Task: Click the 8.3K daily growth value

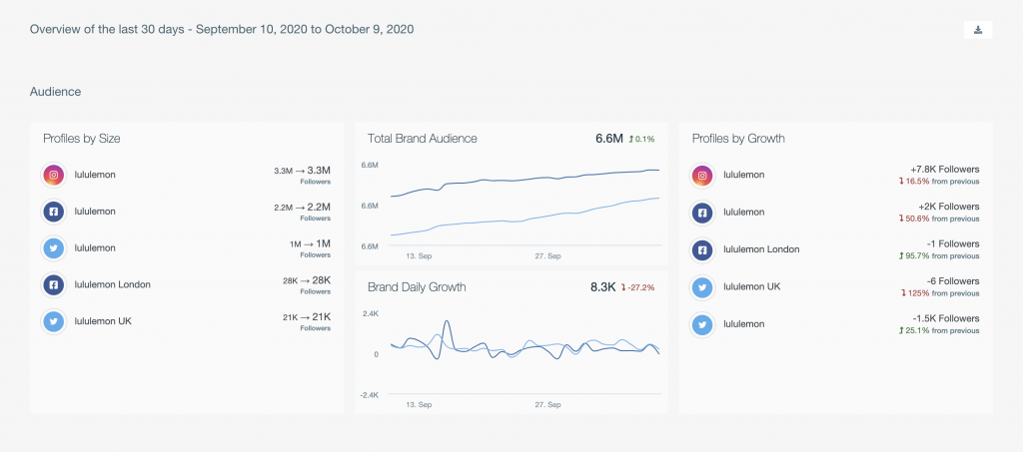Action: pyautogui.click(x=602, y=286)
